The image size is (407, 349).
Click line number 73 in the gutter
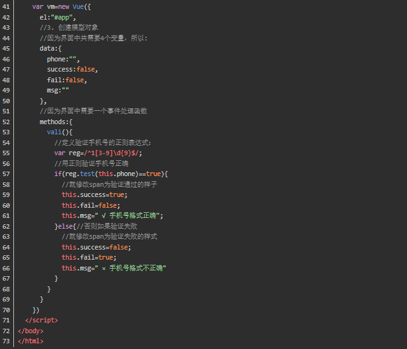pos(6,341)
